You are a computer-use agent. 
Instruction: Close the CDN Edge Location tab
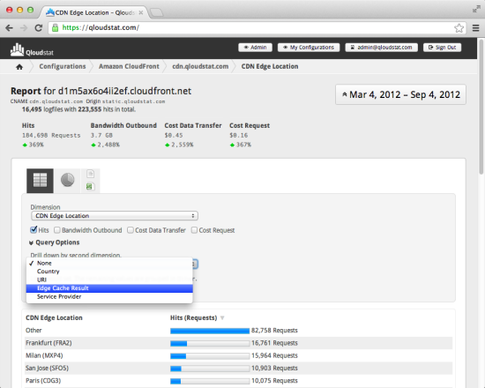(x=141, y=12)
